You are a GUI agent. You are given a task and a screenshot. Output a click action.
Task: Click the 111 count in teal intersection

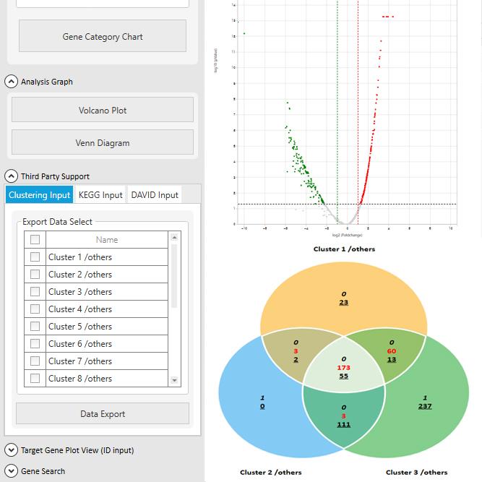coord(344,424)
